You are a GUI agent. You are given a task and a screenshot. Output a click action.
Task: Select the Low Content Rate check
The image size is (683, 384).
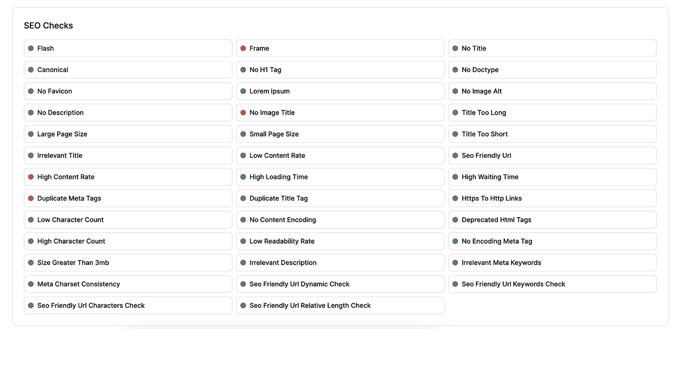[340, 155]
